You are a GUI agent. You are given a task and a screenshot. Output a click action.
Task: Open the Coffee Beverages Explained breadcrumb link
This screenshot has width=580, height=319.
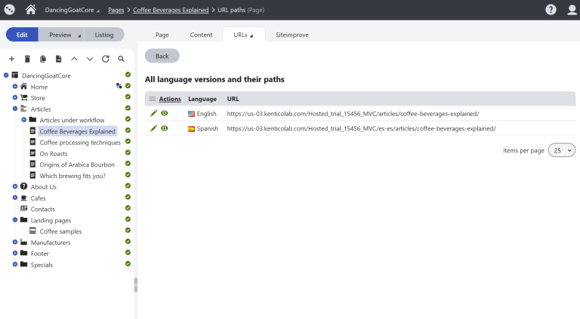(171, 10)
